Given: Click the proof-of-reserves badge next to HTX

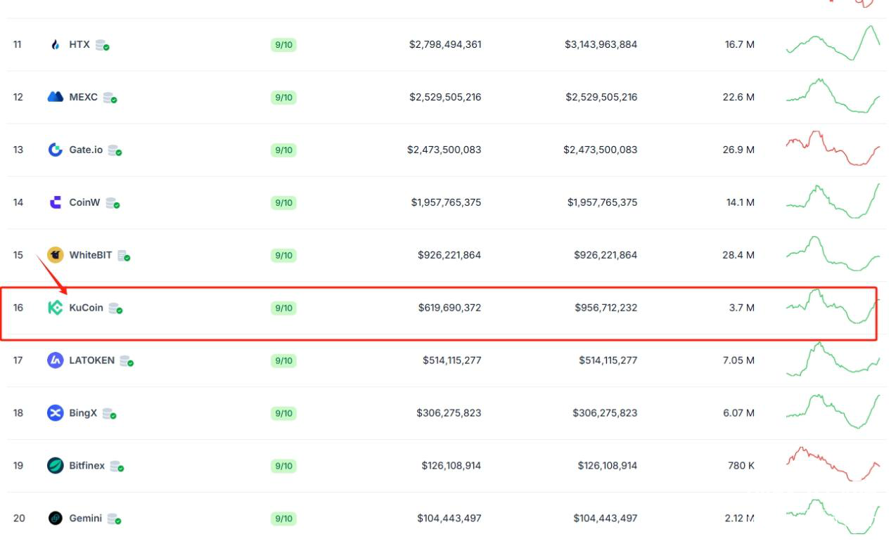Looking at the screenshot, I should pos(103,46).
